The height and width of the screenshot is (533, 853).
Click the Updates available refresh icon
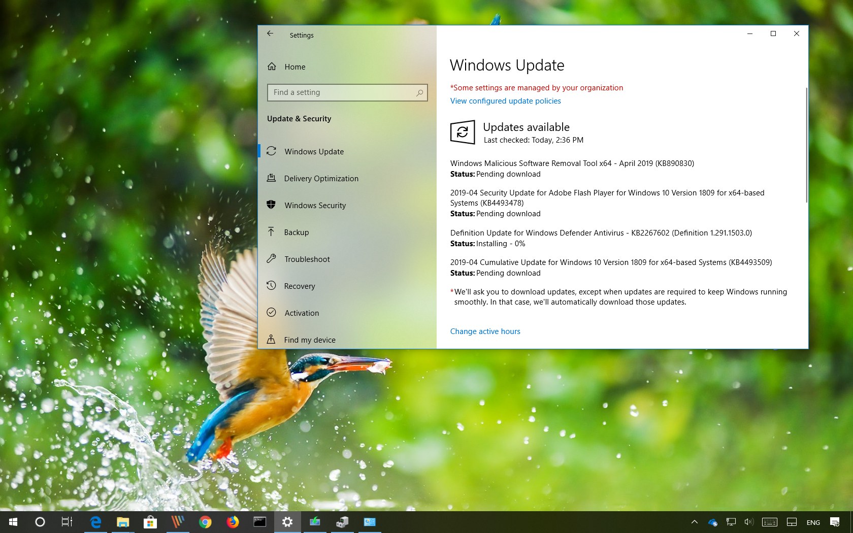point(463,132)
